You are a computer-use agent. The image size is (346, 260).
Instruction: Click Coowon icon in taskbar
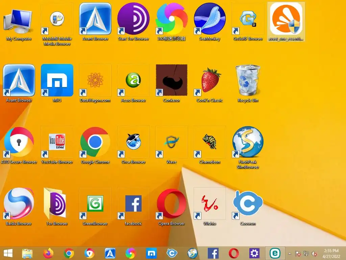tap(172, 253)
